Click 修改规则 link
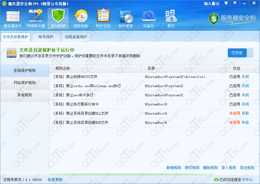Screen dimensions: 260x184 [192, 168]
